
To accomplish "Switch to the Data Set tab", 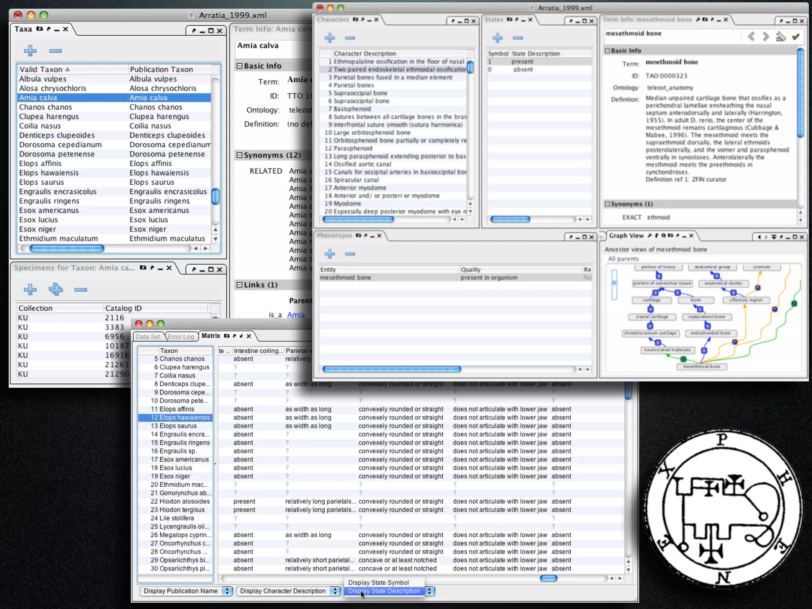I will (148, 337).
